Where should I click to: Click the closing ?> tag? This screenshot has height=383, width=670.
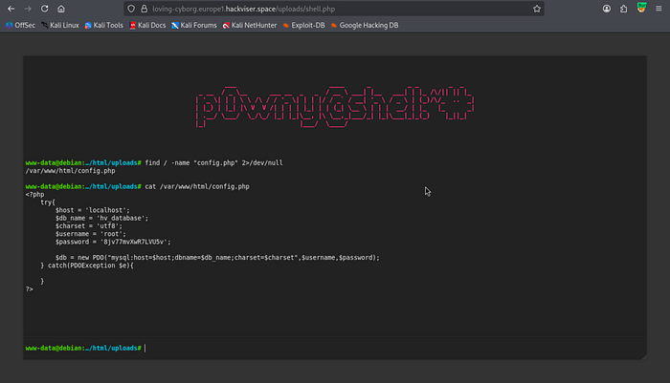point(29,289)
